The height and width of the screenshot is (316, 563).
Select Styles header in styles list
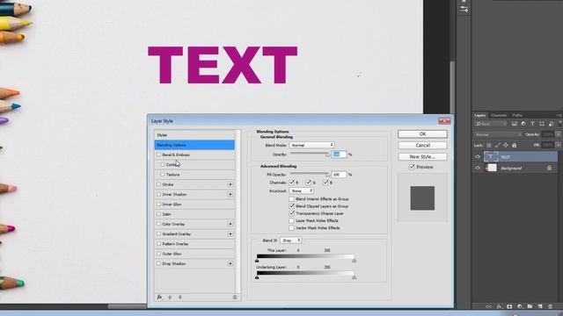coord(194,135)
